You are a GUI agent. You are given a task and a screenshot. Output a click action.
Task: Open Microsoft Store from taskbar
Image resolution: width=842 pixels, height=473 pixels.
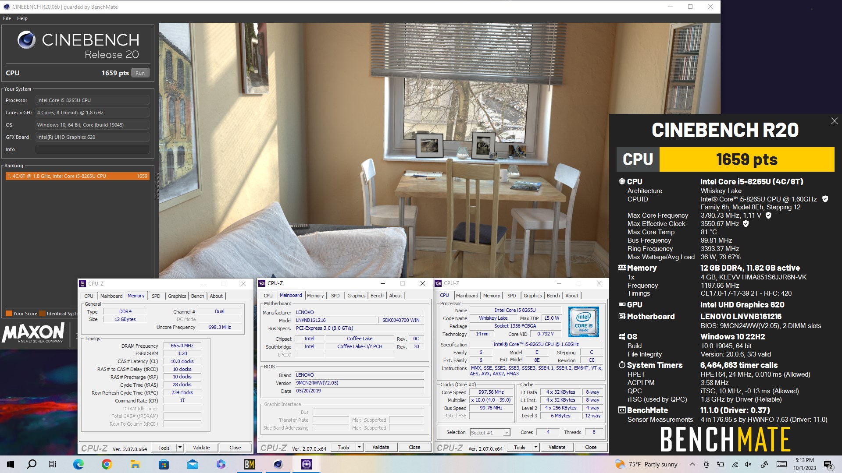click(x=164, y=464)
